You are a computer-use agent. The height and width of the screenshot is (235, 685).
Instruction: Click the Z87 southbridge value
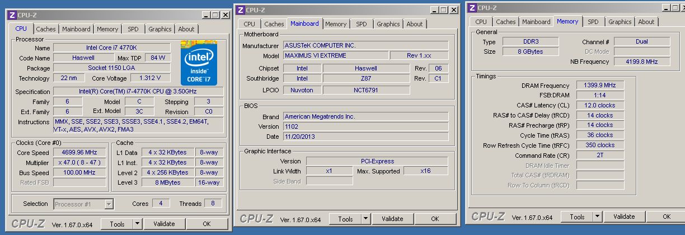point(366,78)
